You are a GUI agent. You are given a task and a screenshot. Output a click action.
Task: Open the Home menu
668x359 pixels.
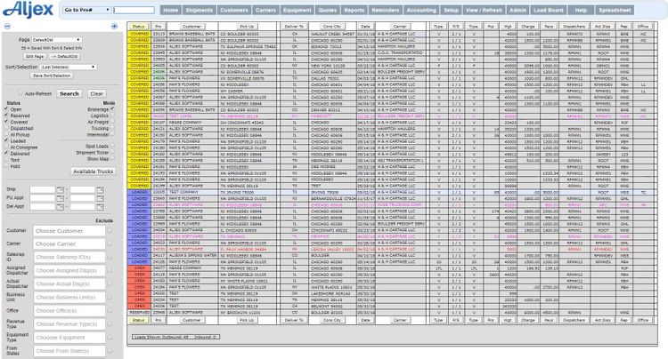click(171, 10)
